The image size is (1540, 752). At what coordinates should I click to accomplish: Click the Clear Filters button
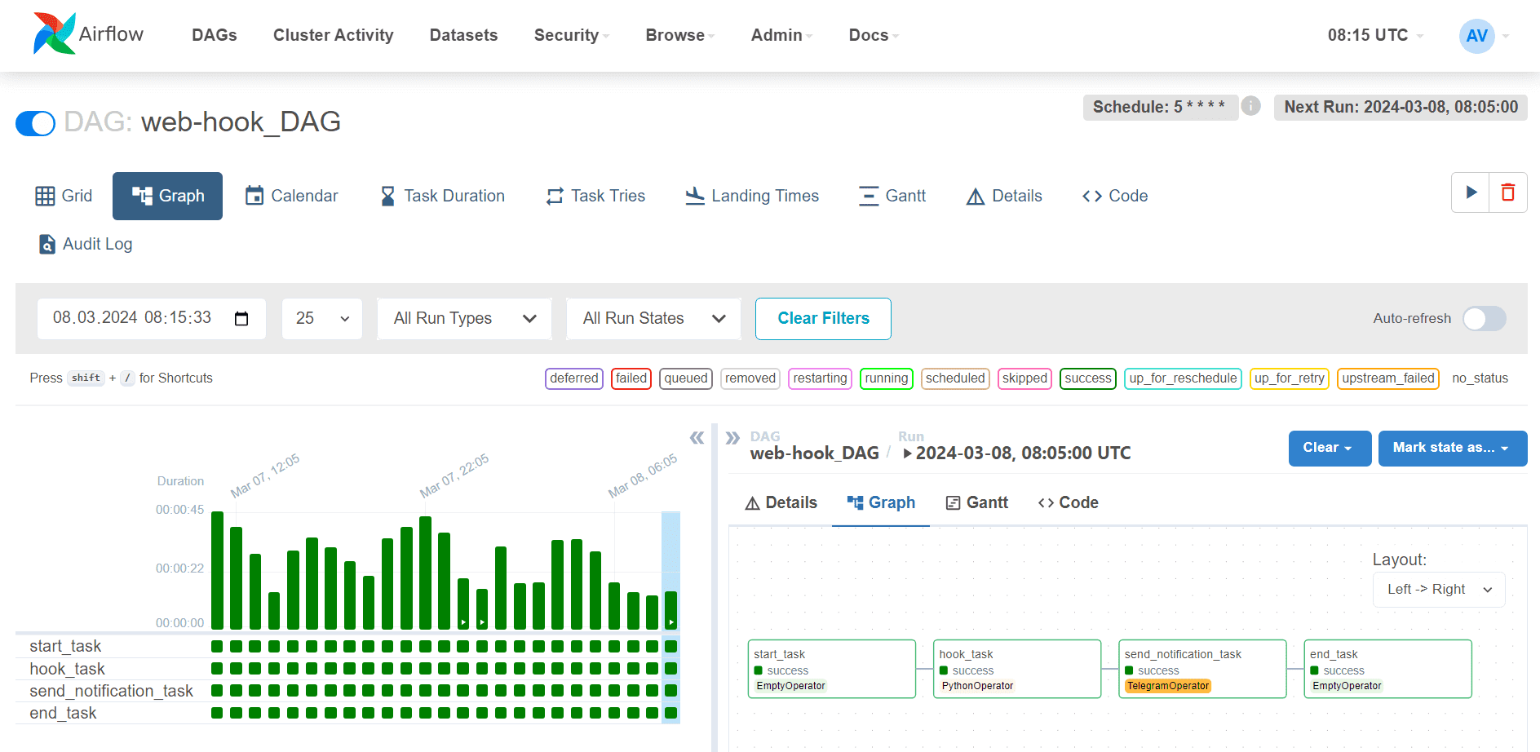pos(823,318)
